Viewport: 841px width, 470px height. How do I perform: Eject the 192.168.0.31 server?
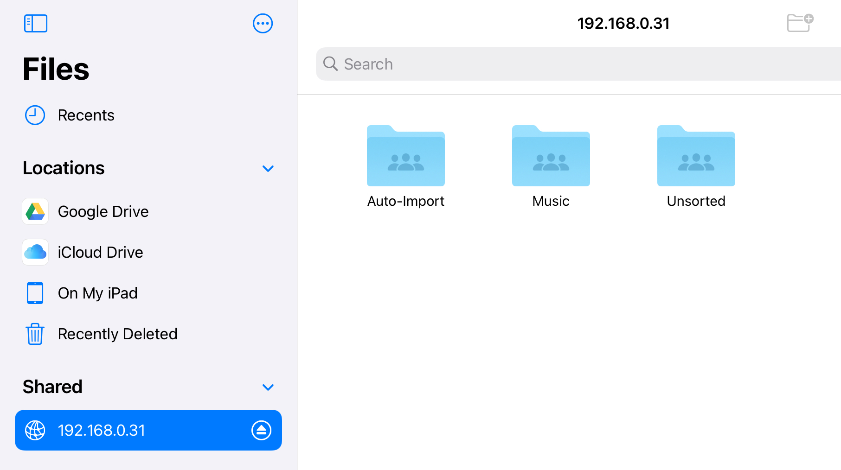pyautogui.click(x=261, y=431)
